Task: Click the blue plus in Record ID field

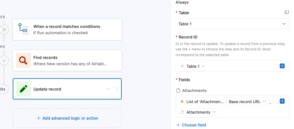Action: pos(282,66)
